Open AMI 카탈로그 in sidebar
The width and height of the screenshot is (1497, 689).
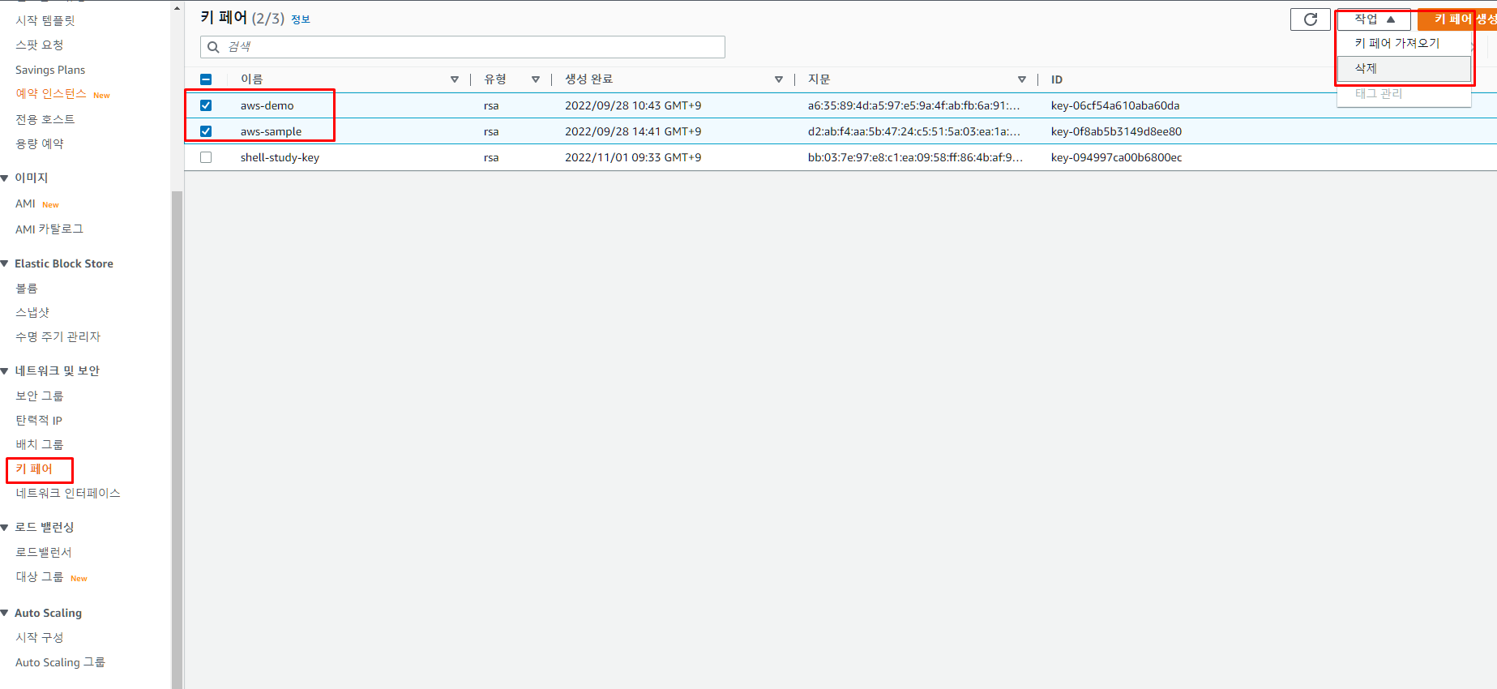click(x=49, y=229)
